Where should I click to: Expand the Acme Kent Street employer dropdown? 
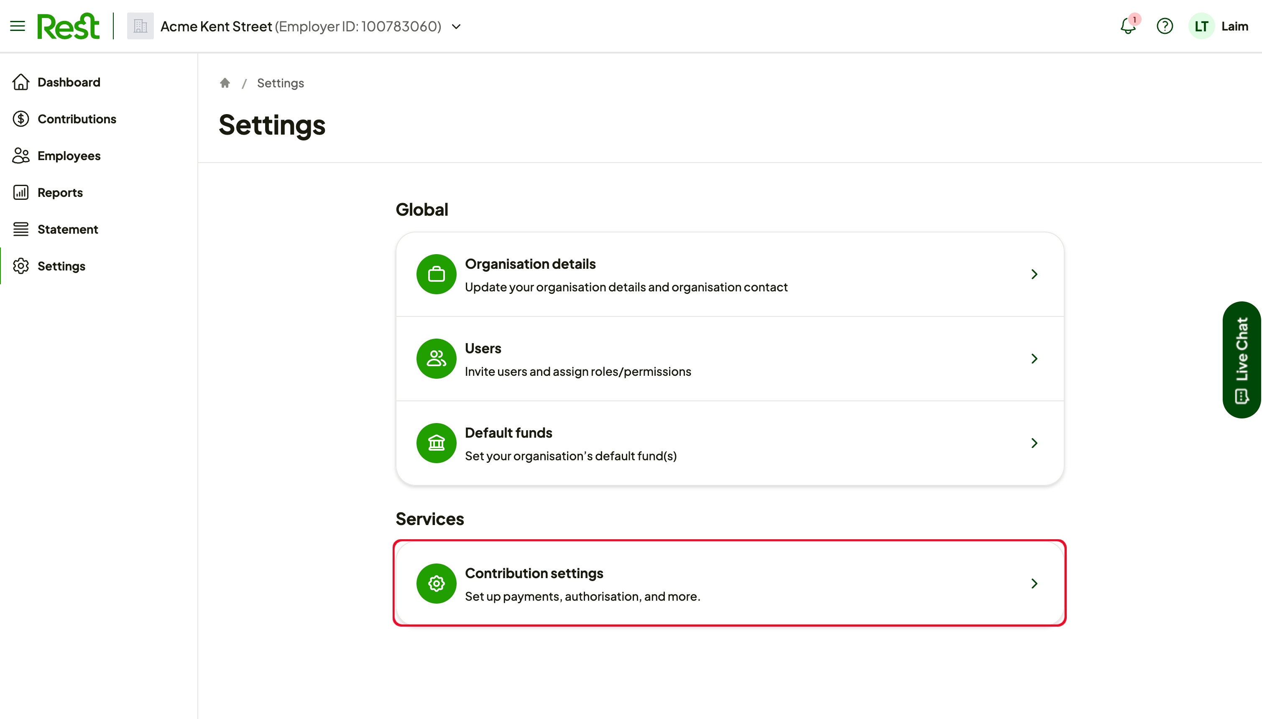click(x=456, y=27)
